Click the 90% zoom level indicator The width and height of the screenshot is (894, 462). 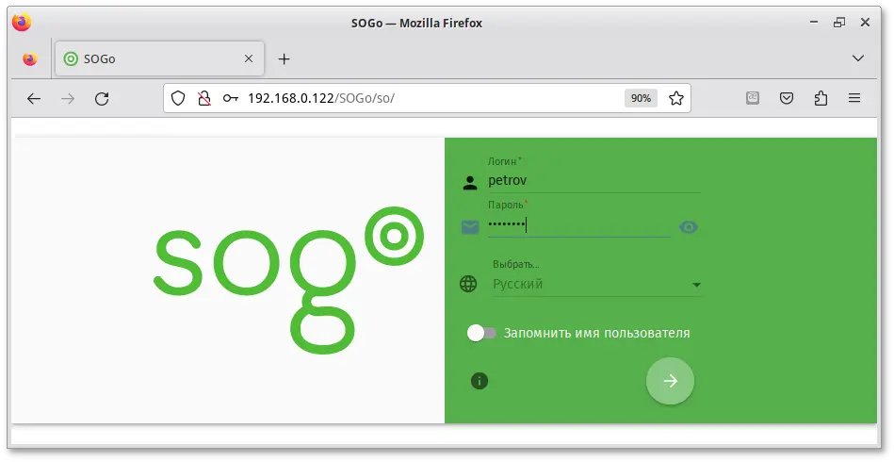pos(641,98)
